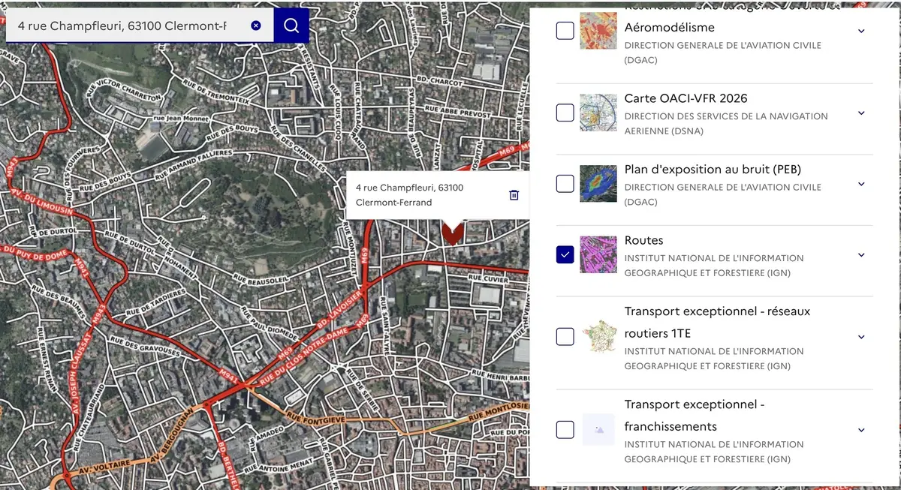Click the RUE BEAUSOLEIL map label

260,280
